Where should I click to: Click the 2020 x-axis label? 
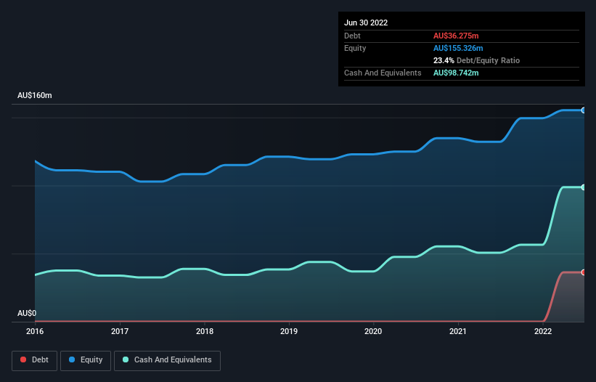(x=373, y=331)
